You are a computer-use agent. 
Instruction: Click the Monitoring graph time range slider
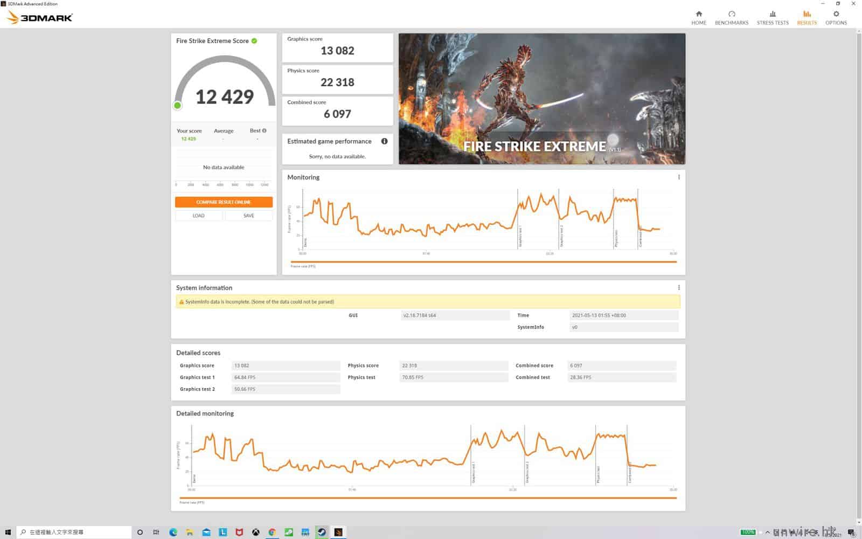pyautogui.click(x=483, y=262)
